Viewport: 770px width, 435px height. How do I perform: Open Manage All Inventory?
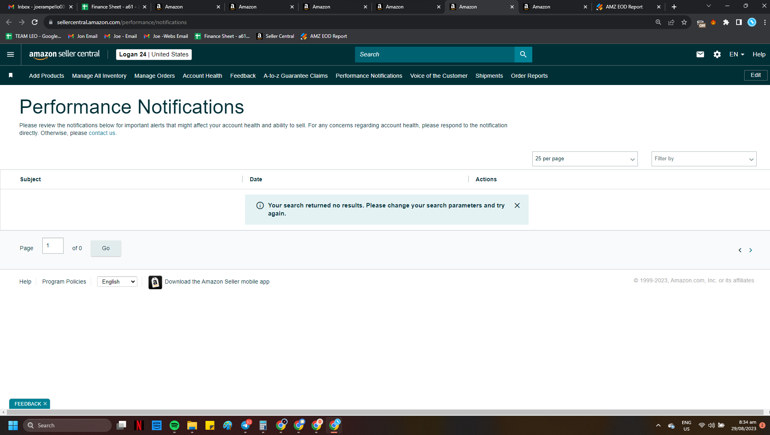[x=99, y=76]
